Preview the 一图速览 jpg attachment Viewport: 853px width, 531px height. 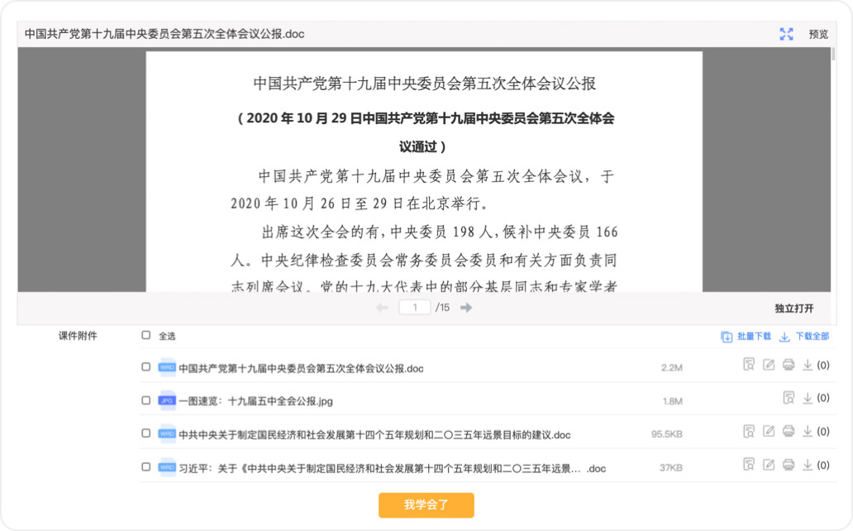(789, 398)
